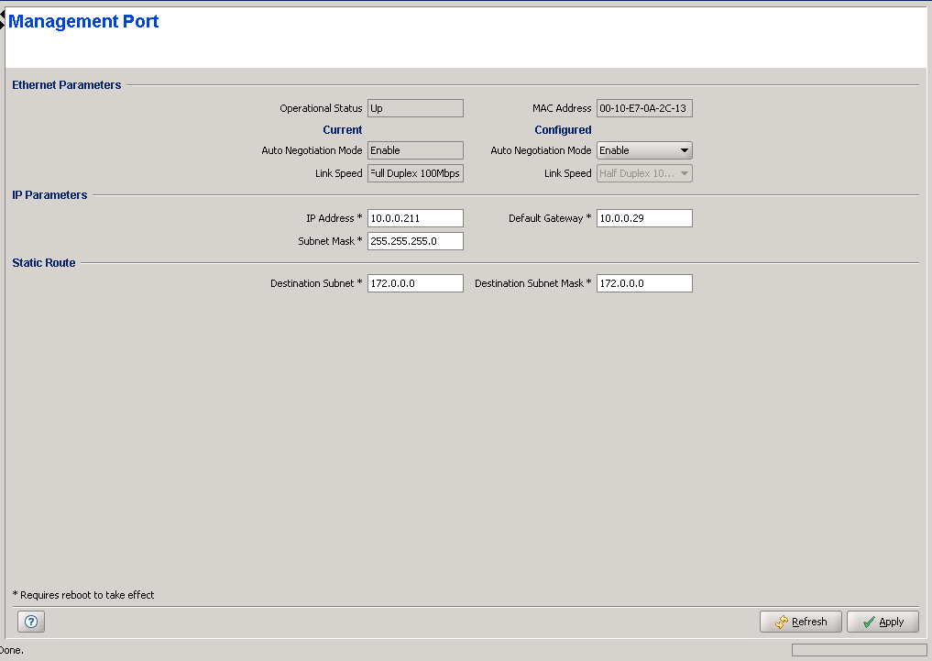Screen dimensions: 932x661
Task: Focus the Subnet Mask text field
Action: [x=415, y=241]
